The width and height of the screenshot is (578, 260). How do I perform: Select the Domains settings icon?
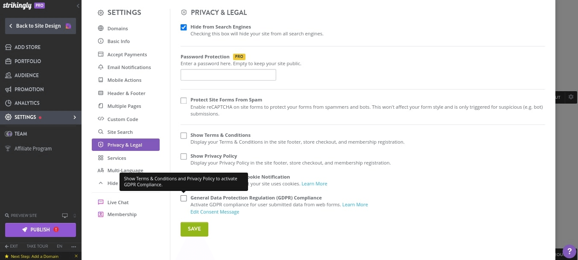point(101,28)
